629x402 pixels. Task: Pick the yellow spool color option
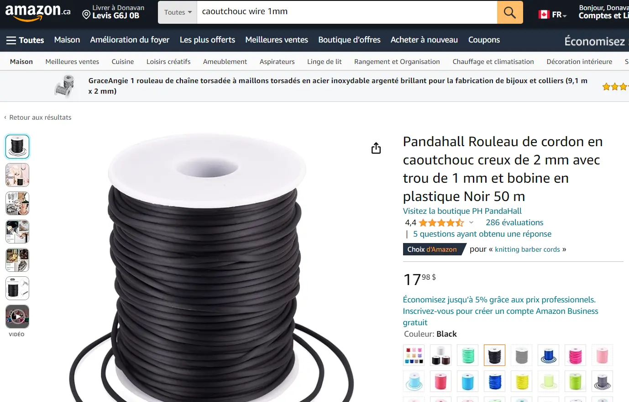click(x=522, y=381)
